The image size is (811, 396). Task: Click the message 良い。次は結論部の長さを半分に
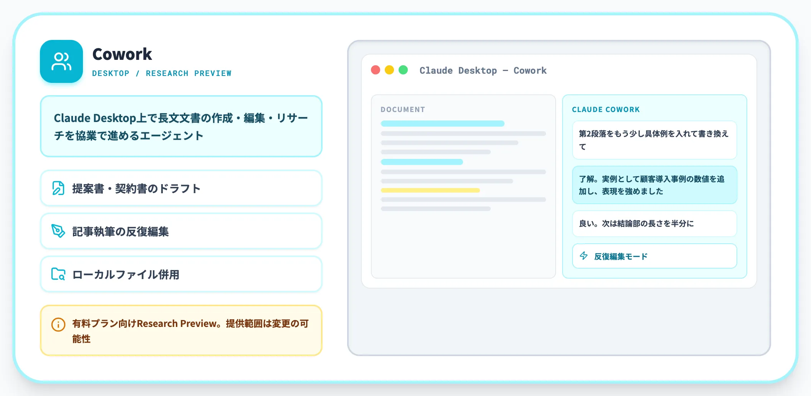click(x=655, y=224)
